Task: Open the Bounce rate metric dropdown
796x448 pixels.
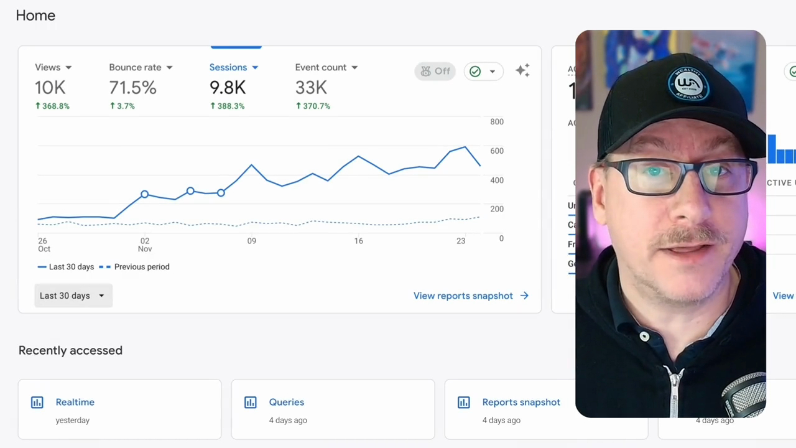Action: pos(169,68)
